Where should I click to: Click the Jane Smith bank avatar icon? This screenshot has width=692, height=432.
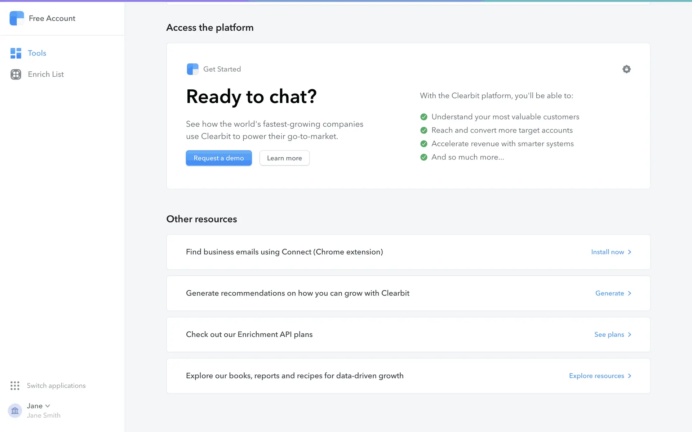coord(15,410)
